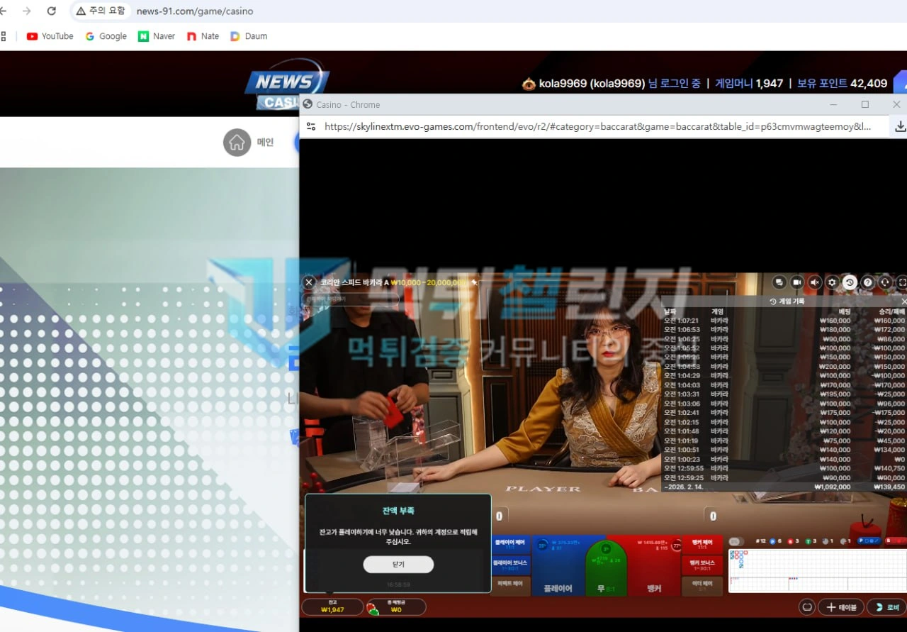Click the Casino popup window URL field
The height and width of the screenshot is (632, 907).
pos(597,126)
